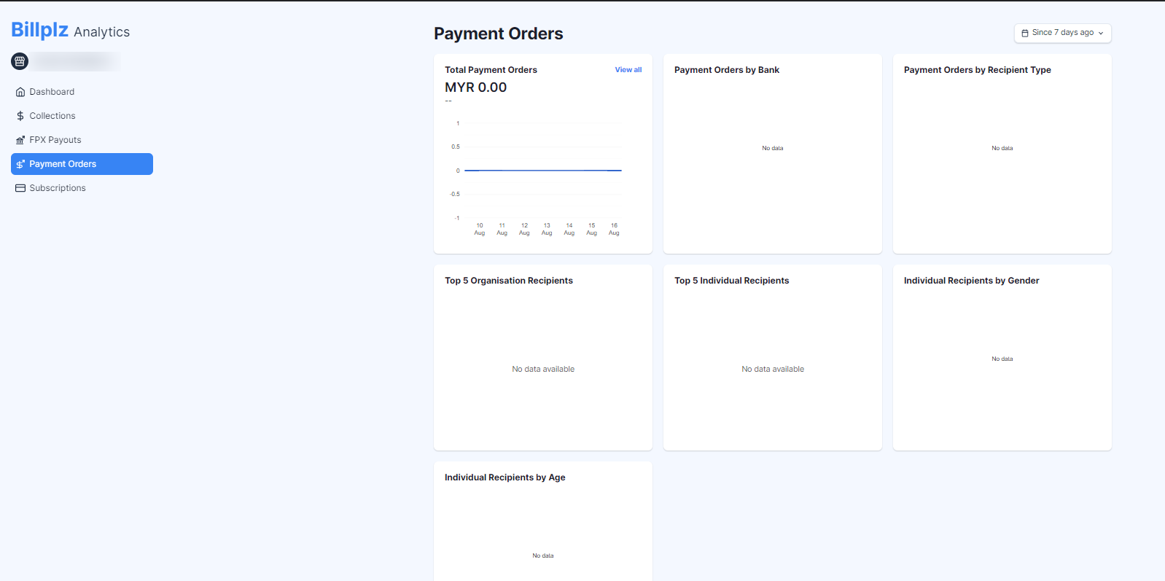Click the Total Payment Orders title
The height and width of the screenshot is (581, 1165).
491,70
